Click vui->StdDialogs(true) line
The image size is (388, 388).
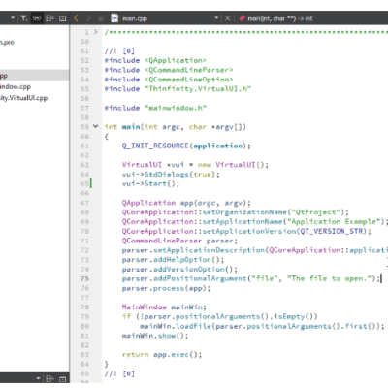pyautogui.click(x=171, y=175)
